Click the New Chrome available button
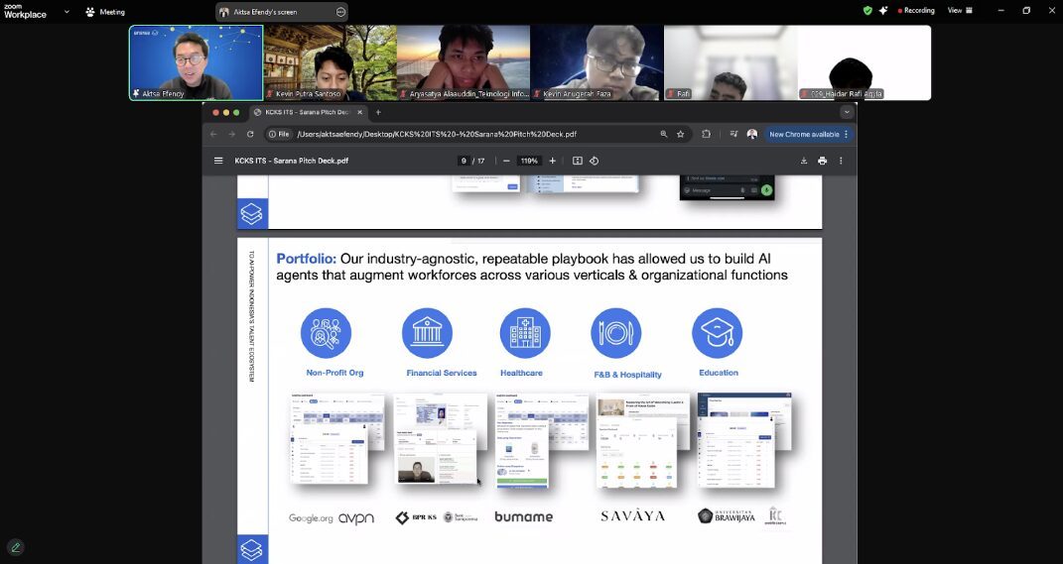Screen dimensions: 1063x564 (804, 134)
